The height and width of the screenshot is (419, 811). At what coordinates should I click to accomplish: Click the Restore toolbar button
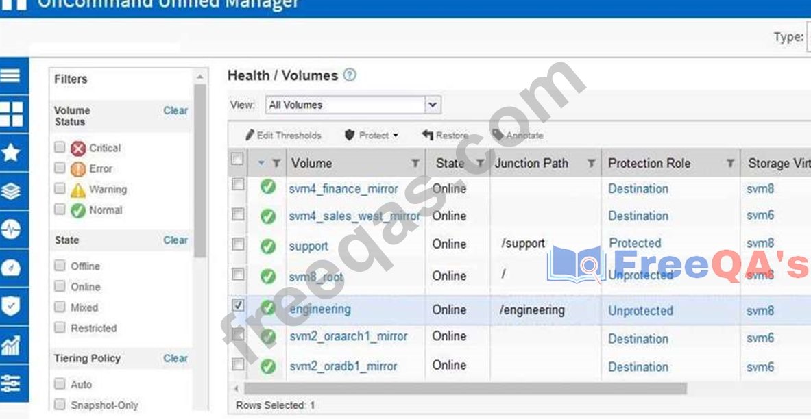pyautogui.click(x=445, y=136)
